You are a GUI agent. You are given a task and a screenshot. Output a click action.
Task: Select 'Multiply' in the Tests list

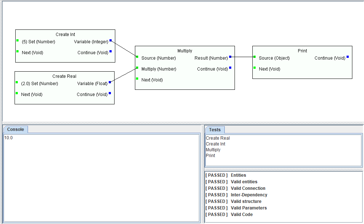pos(213,150)
